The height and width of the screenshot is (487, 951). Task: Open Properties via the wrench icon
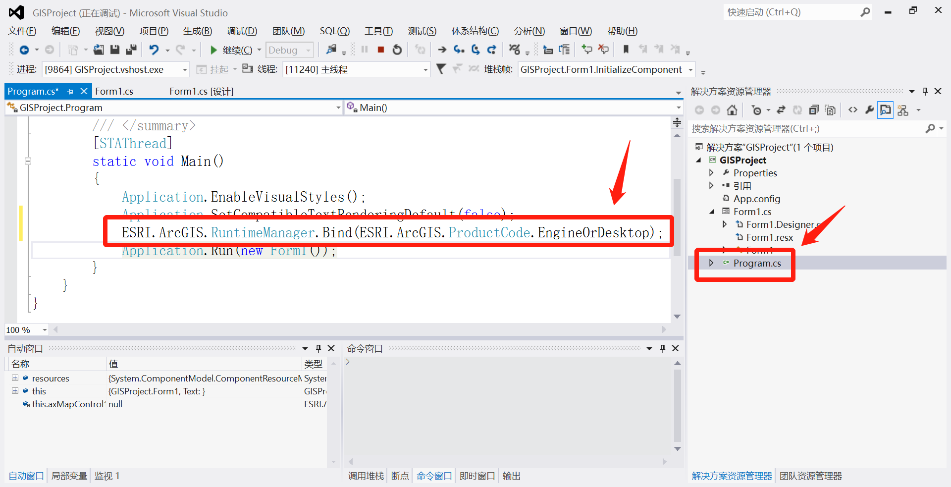870,110
